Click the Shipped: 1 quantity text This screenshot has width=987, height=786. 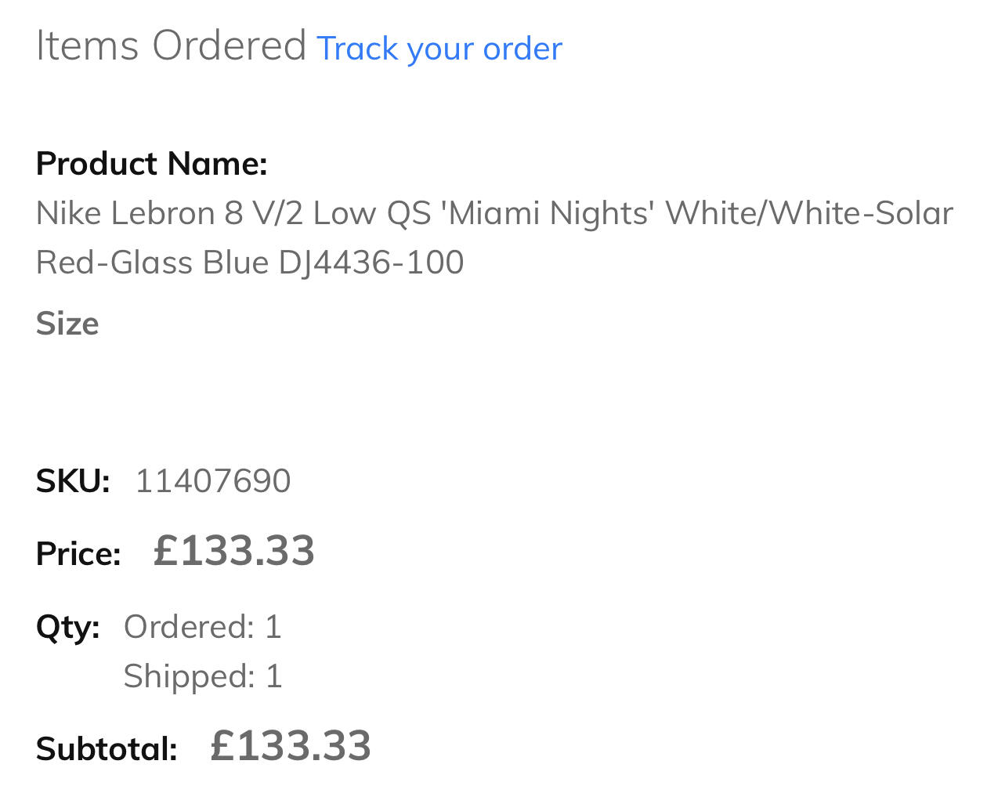pyautogui.click(x=202, y=676)
